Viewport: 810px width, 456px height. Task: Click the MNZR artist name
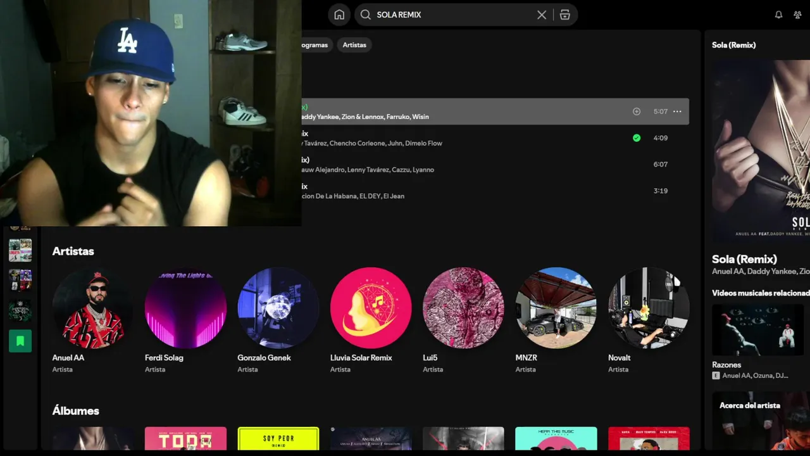click(526, 358)
